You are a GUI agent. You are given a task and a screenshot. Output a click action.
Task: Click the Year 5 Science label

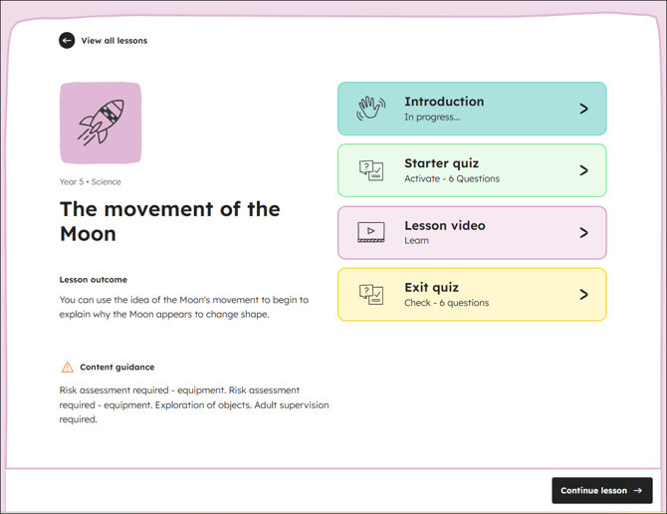pyautogui.click(x=91, y=181)
